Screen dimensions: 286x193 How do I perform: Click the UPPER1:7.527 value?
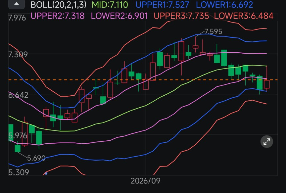(x=162, y=5)
